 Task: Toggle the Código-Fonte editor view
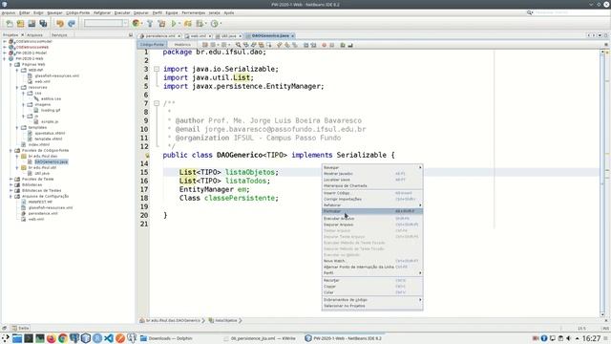[152, 45]
